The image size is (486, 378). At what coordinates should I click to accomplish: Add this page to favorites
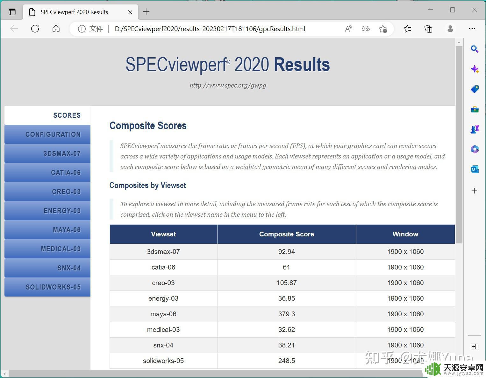pyautogui.click(x=383, y=29)
